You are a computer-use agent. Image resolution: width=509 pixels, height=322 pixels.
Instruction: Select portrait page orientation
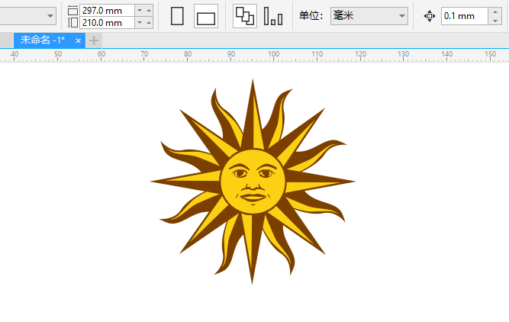click(x=177, y=16)
